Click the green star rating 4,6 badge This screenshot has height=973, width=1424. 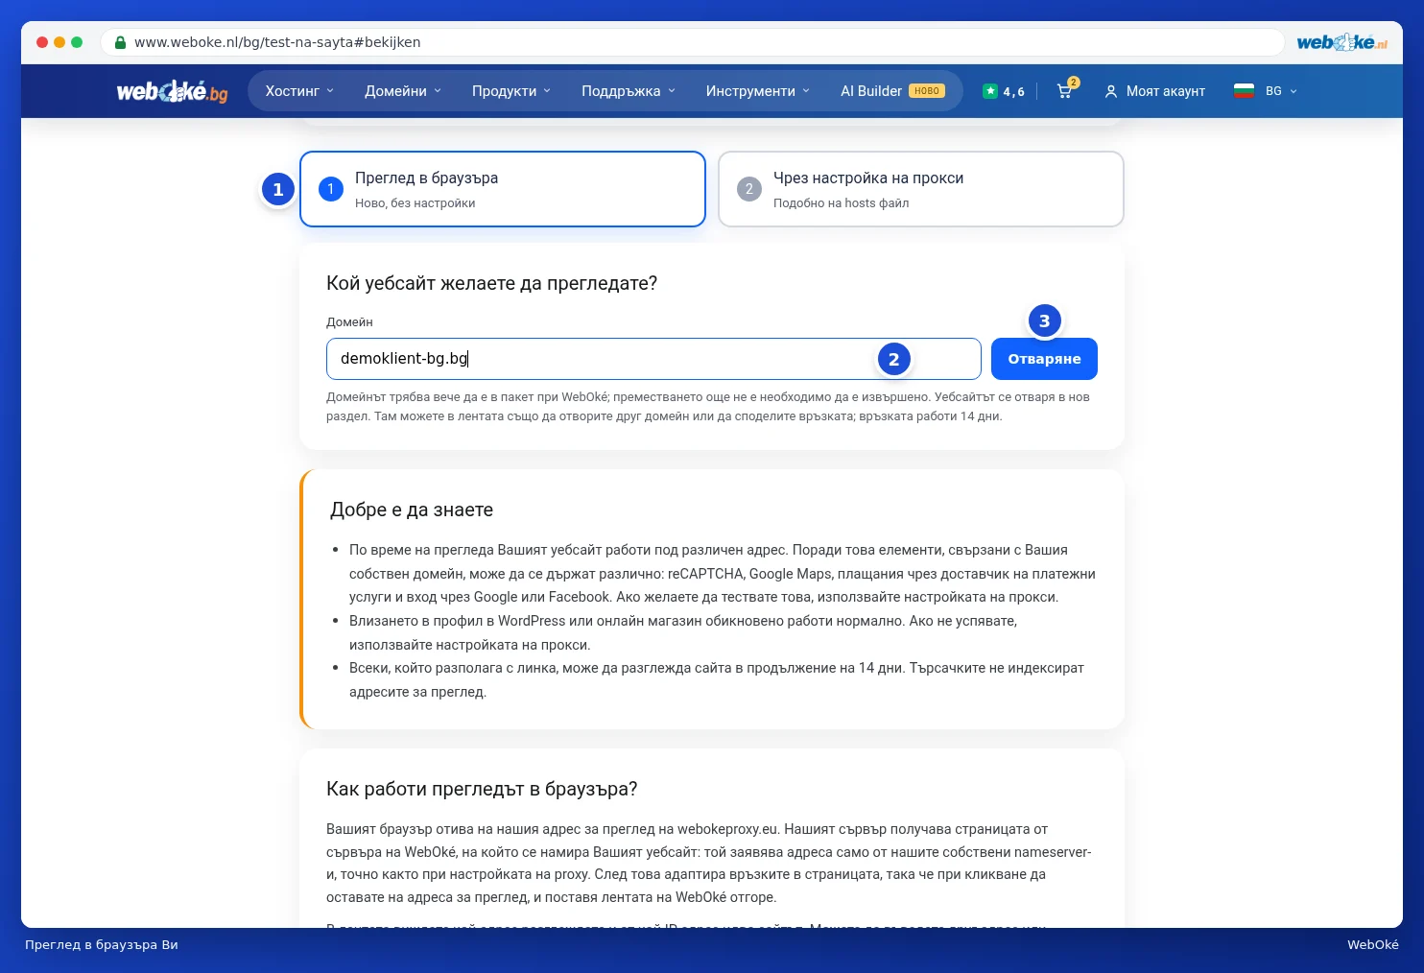click(x=1004, y=91)
